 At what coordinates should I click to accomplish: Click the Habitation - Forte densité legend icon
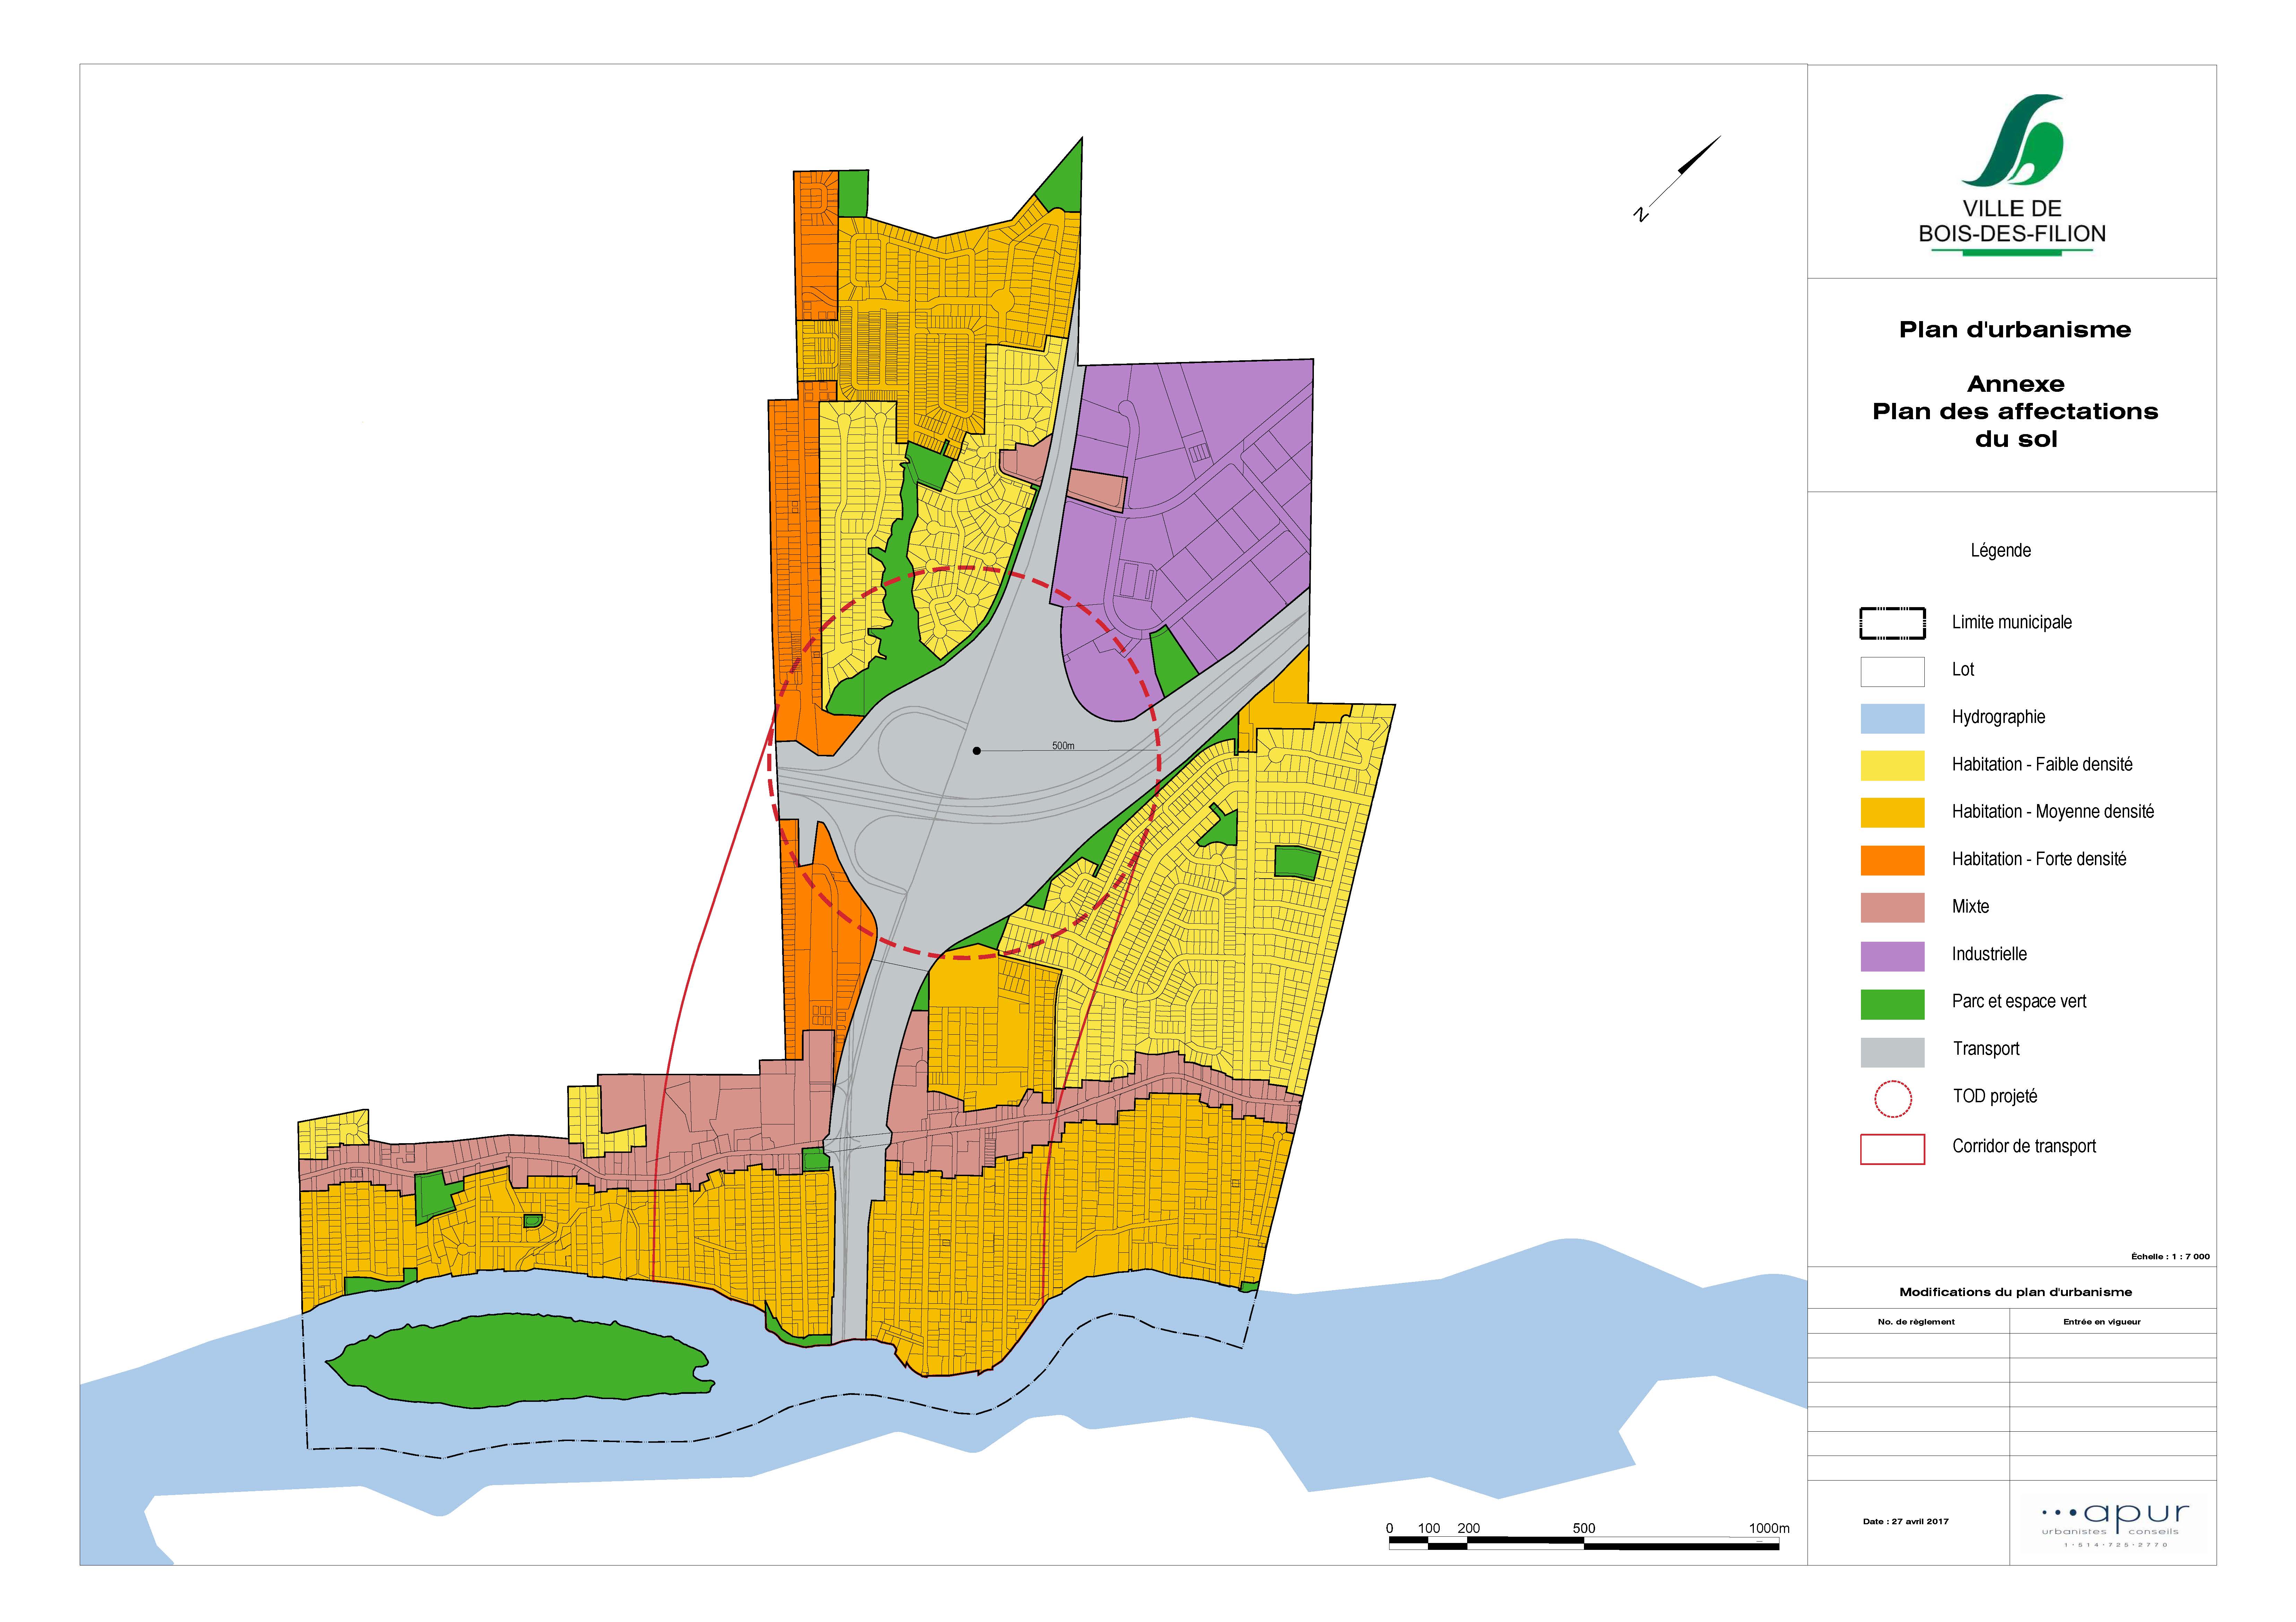tap(1893, 858)
